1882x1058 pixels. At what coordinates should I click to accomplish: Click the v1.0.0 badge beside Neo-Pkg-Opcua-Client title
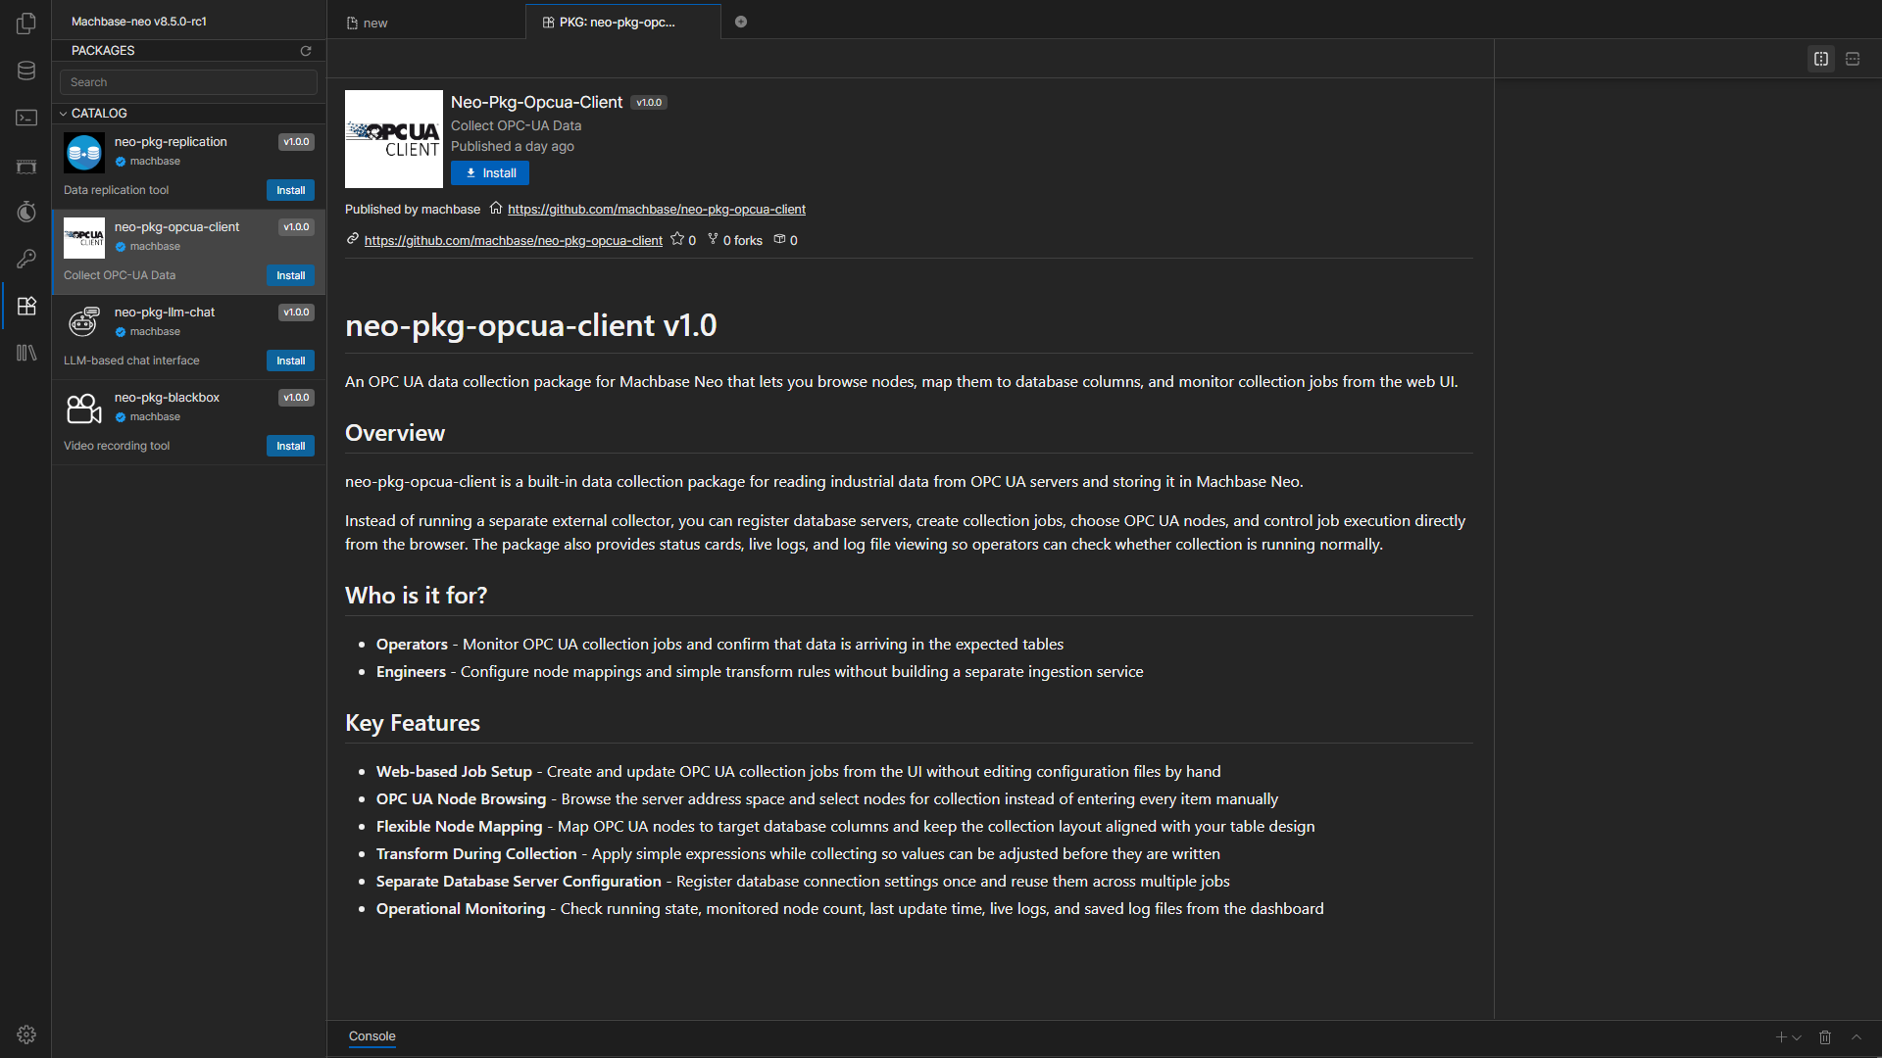point(649,103)
